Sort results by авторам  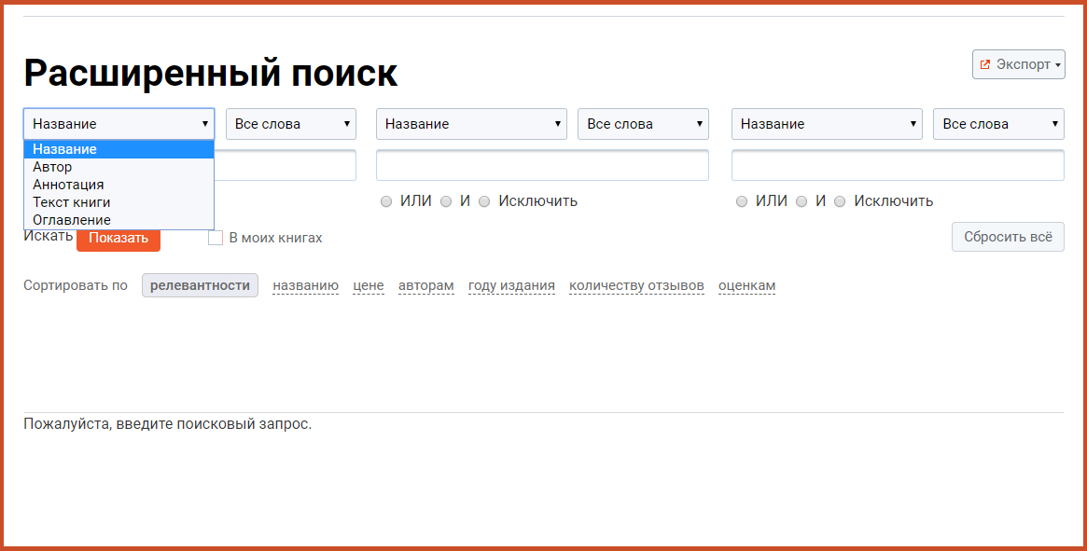(x=426, y=285)
